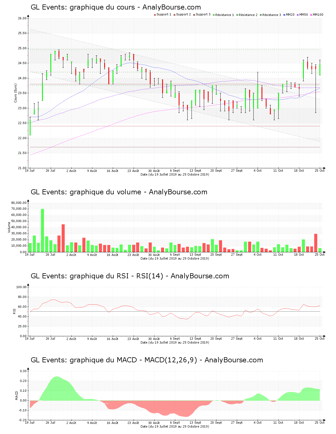The image size is (336, 434).
Task: Click the RSI(14) chart title
Action: (130, 276)
